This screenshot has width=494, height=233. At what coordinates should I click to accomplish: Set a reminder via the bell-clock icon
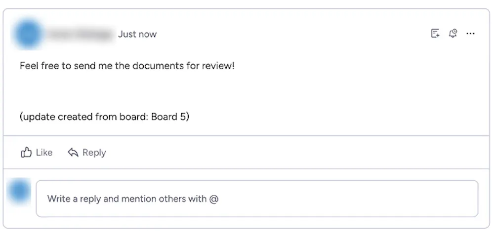[453, 33]
